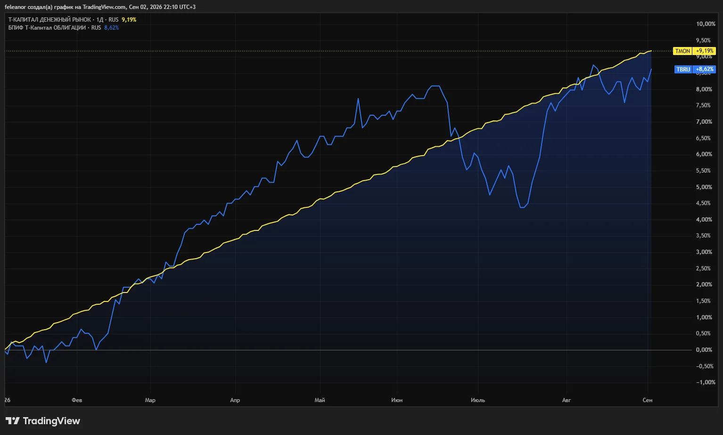
Task: Click the 3,00% price scale label
Action: (704, 252)
